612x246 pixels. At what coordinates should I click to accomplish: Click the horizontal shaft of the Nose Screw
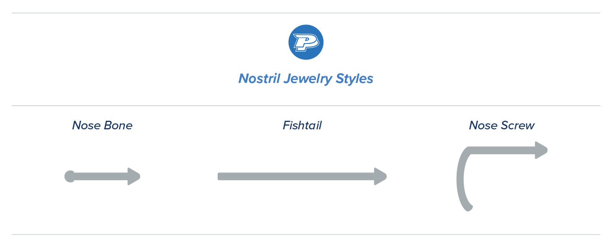pyautogui.click(x=504, y=150)
